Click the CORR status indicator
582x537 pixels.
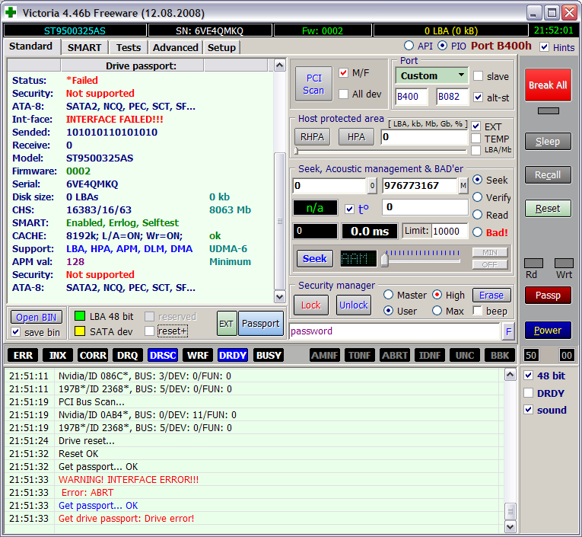(x=93, y=355)
